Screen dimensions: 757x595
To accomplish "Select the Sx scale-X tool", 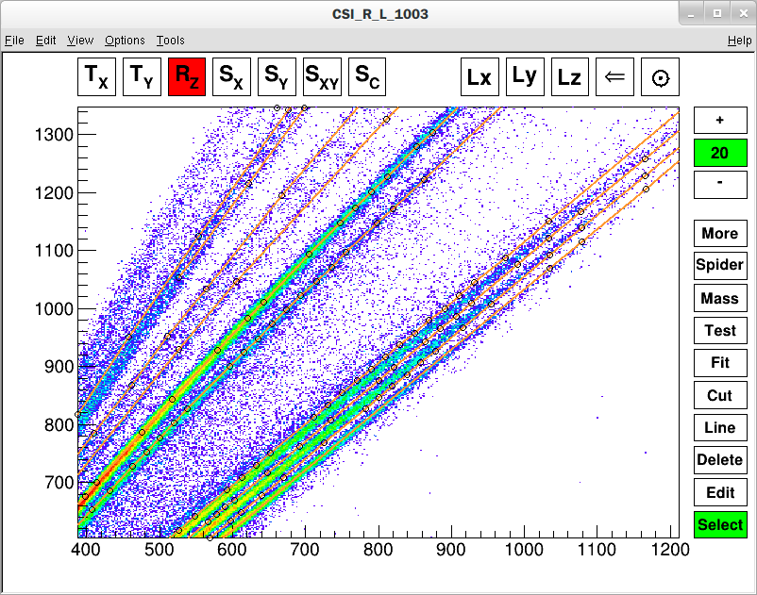I will (232, 77).
